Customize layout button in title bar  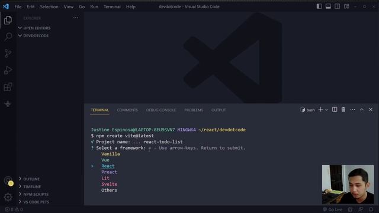[346, 7]
